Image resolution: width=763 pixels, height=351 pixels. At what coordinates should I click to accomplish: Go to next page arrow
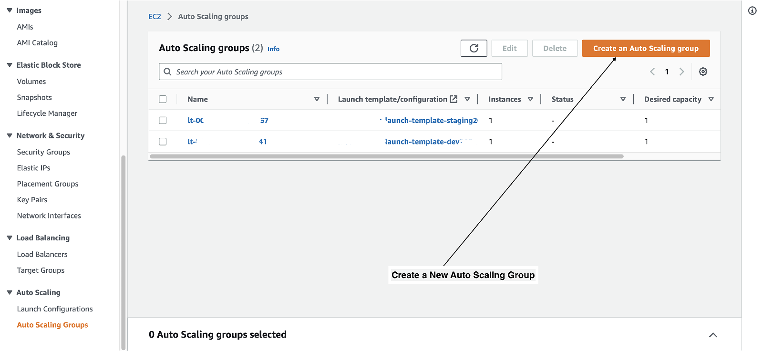click(x=682, y=72)
